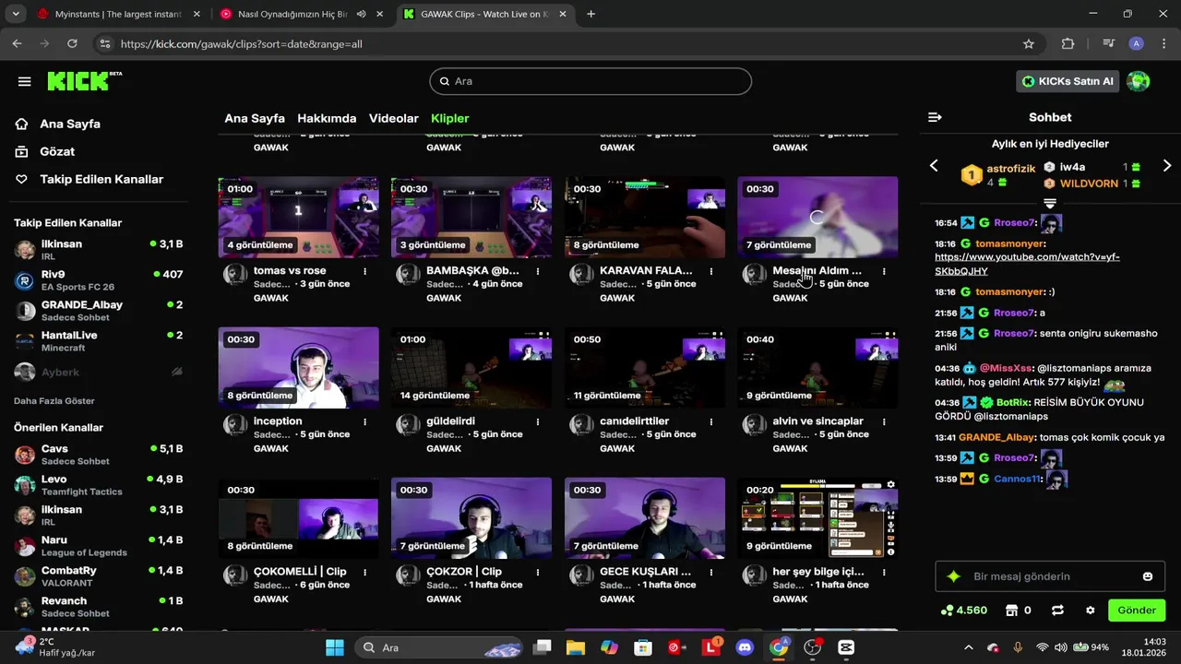Open Discord from the taskbar
Viewport: 1181px width, 664px height.
[745, 647]
